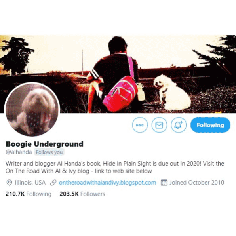The width and height of the screenshot is (236, 236).
Task: Click the Follows you badge
Action: [49, 152]
